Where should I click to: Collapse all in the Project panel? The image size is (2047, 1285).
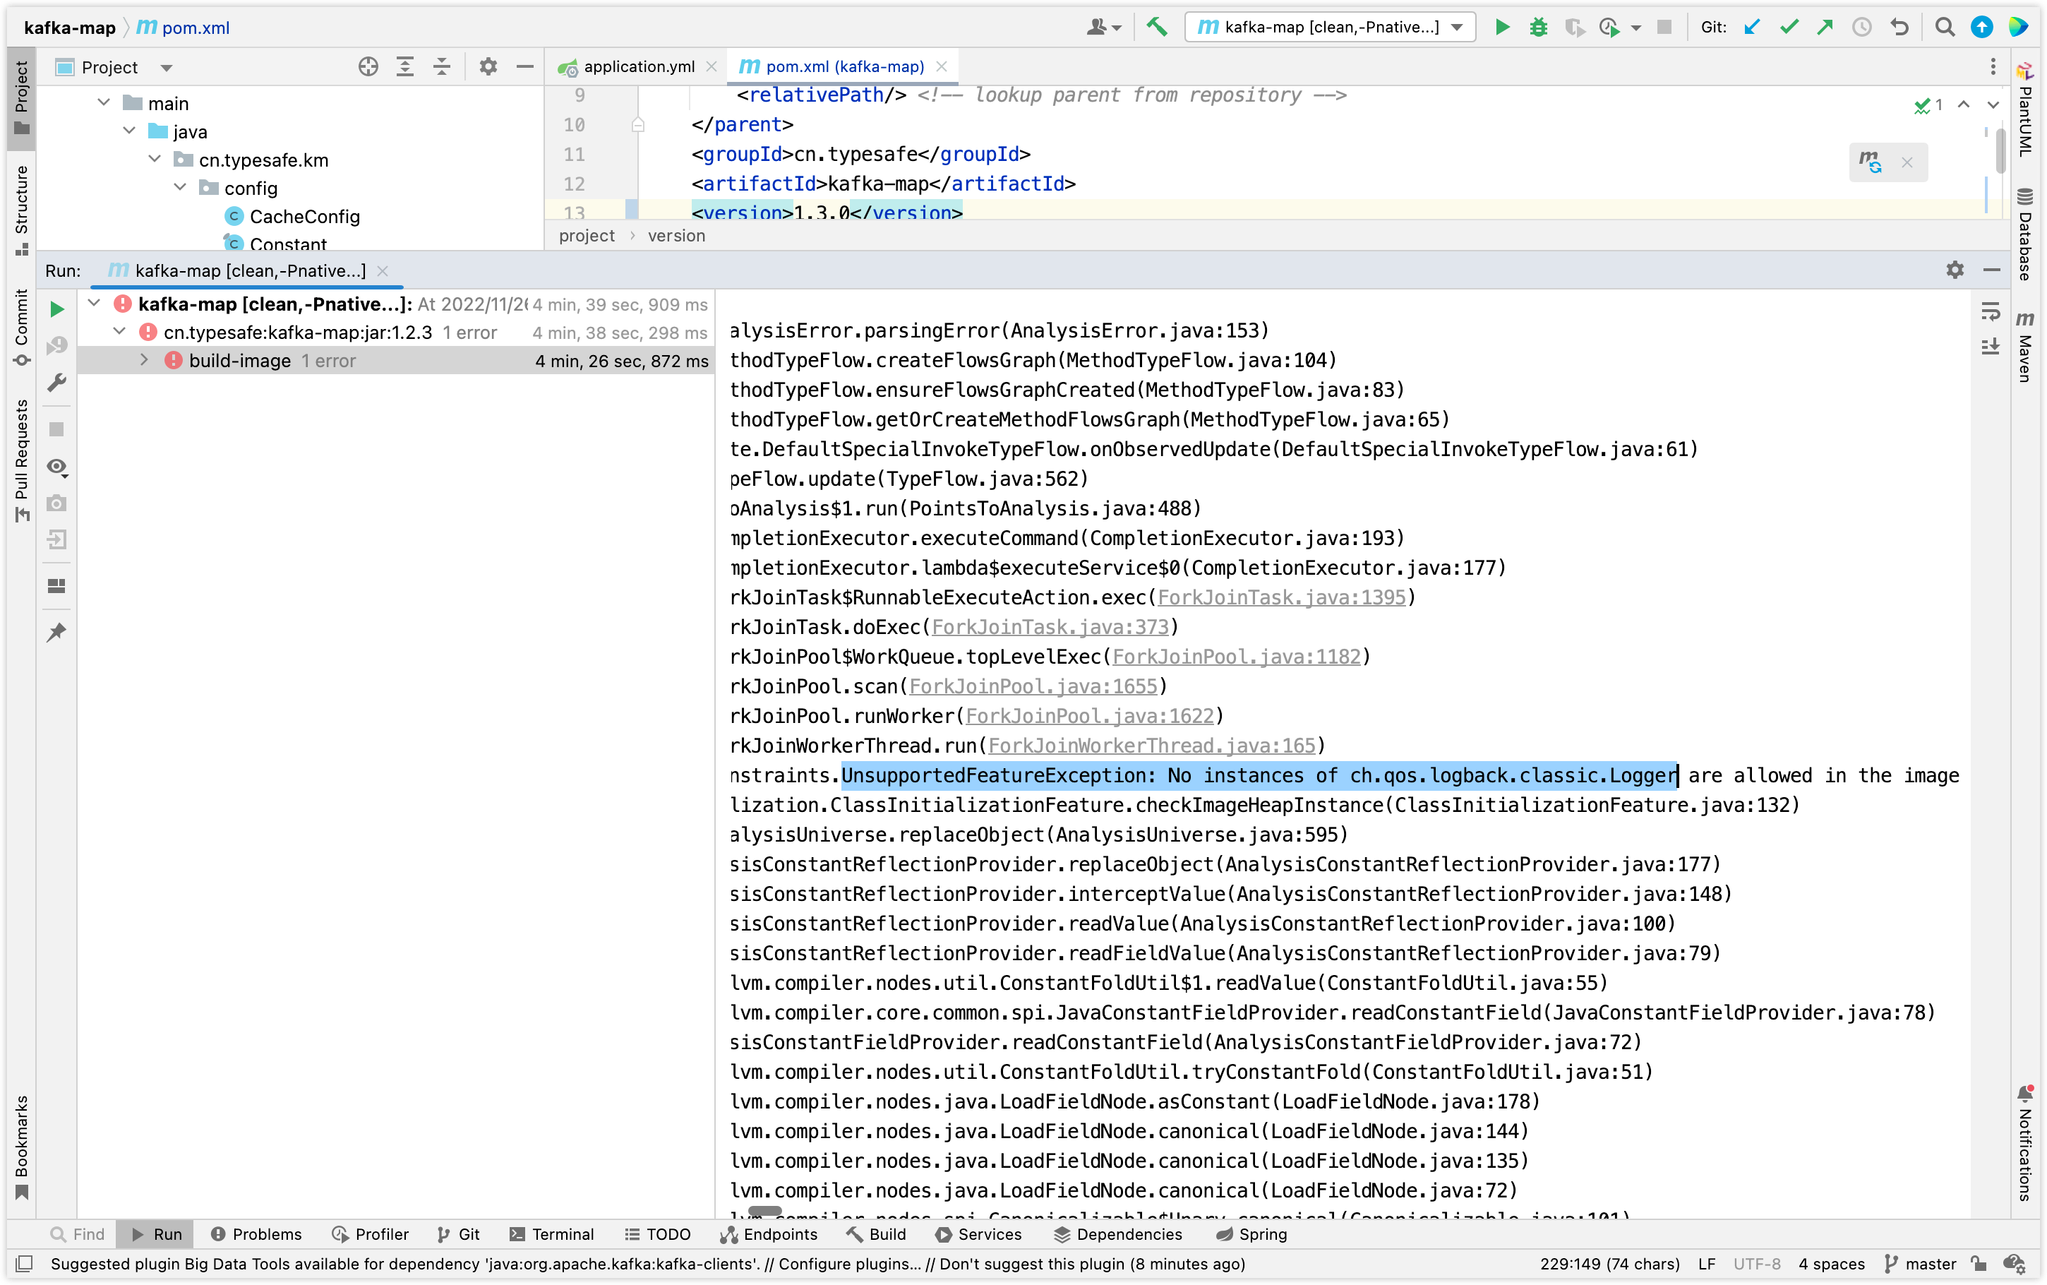[442, 66]
